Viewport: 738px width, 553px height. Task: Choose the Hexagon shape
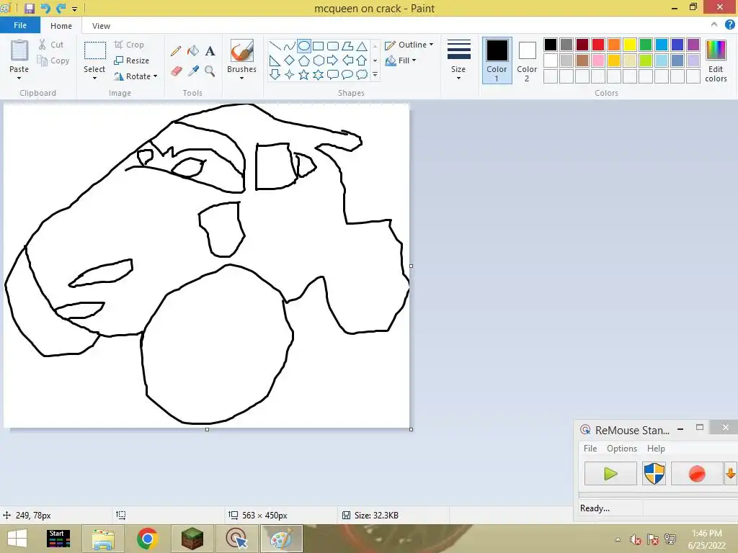[318, 60]
